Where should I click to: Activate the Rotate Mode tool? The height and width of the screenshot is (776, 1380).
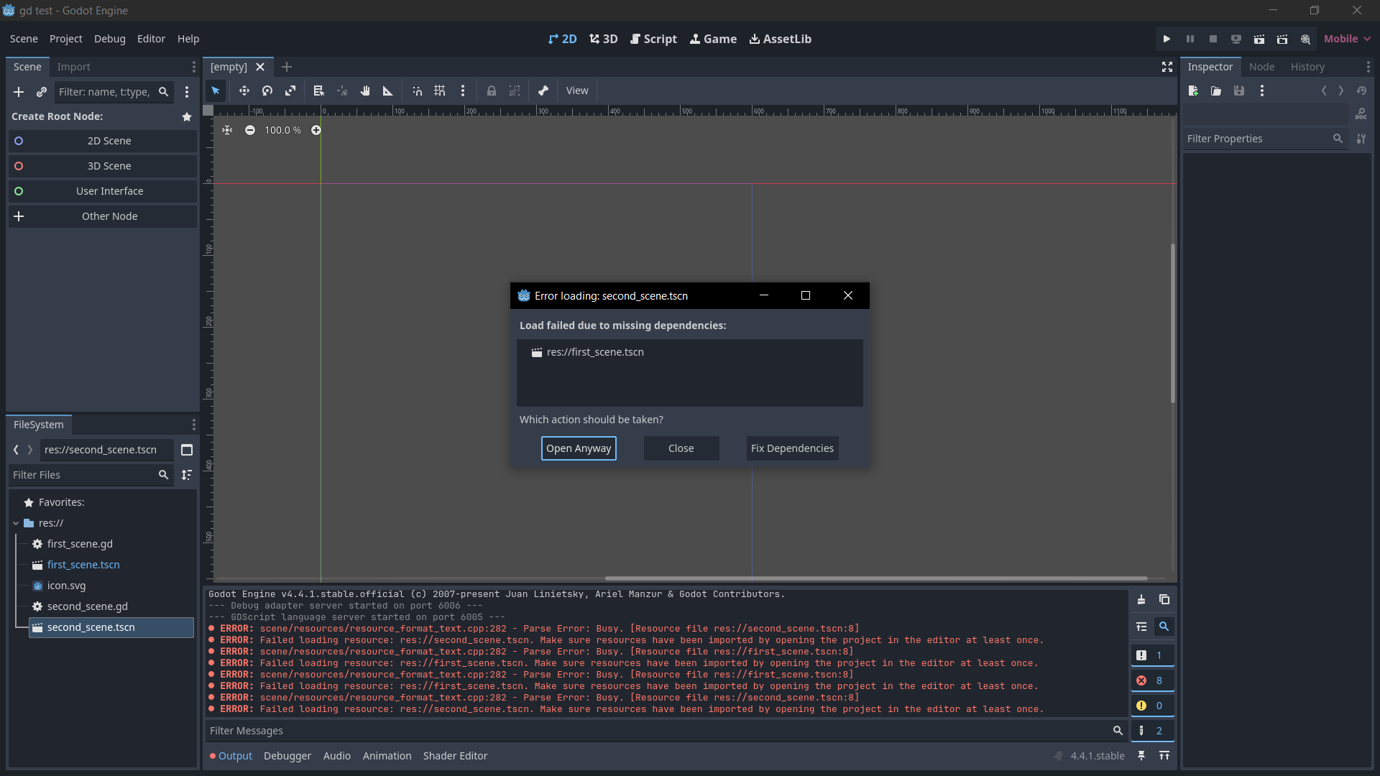(267, 91)
